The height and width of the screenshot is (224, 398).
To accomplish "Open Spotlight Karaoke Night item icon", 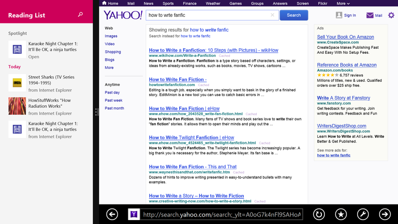I will [17, 49].
